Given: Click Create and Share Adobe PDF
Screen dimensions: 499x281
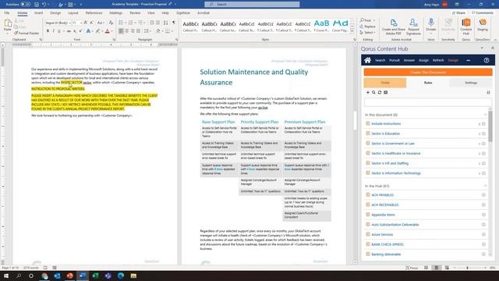Looking at the screenshot, I should 394,27.
